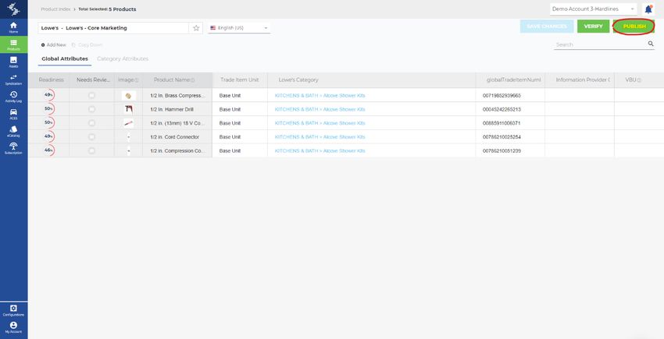Tick Needs Review for 18 V Cordless row
The width and height of the screenshot is (664, 339).
click(91, 123)
